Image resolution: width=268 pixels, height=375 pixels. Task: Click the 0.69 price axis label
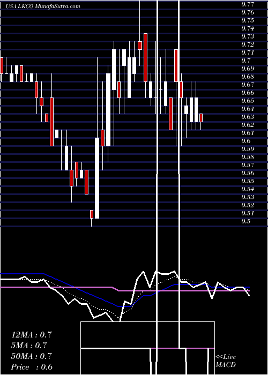(x=247, y=69)
